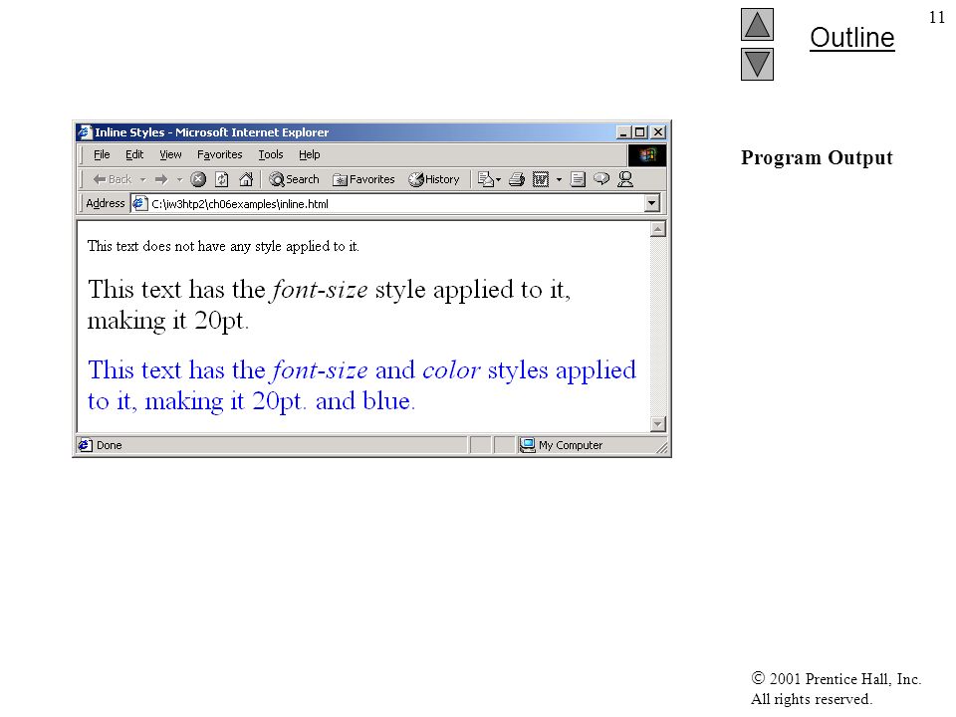The width and height of the screenshot is (956, 717).
Task: Click the Back arrow button
Action: [112, 179]
